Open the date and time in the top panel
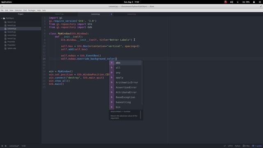The width and height of the screenshot is (263, 148). [131, 2]
